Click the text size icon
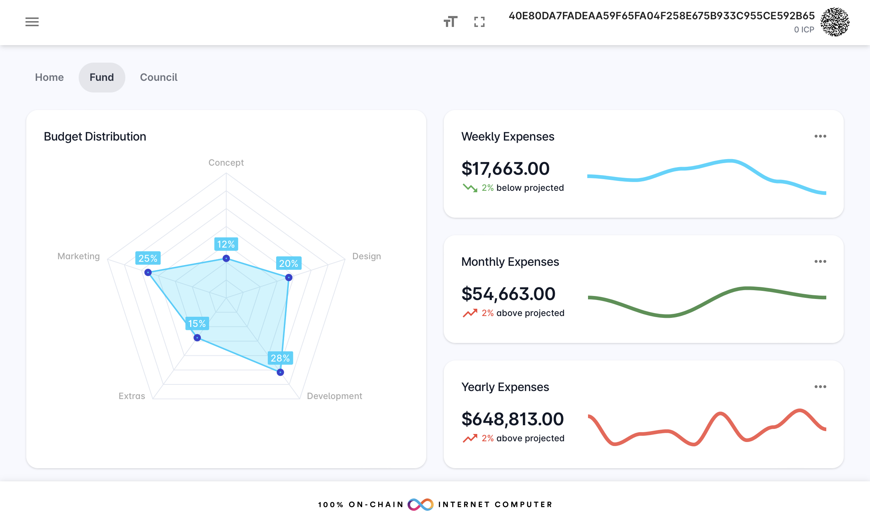Screen dimensions: 870x517 click(450, 22)
